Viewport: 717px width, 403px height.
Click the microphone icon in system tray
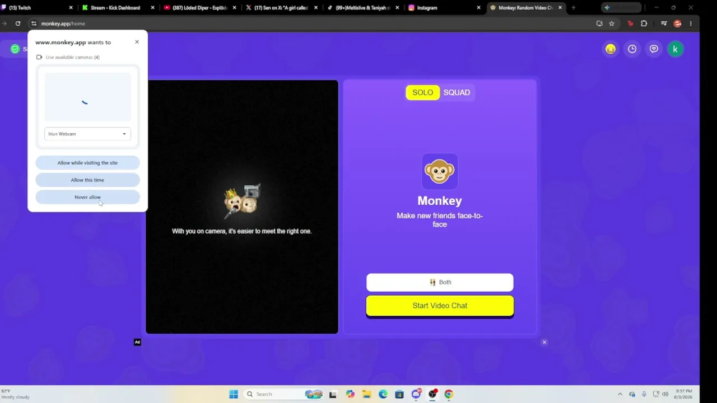(644, 394)
